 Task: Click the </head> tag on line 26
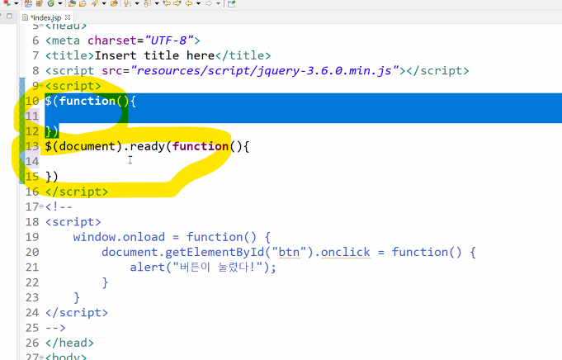[x=69, y=343]
